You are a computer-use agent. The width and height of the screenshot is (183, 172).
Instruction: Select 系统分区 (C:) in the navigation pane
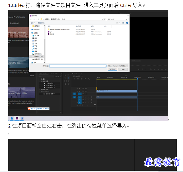37,54
